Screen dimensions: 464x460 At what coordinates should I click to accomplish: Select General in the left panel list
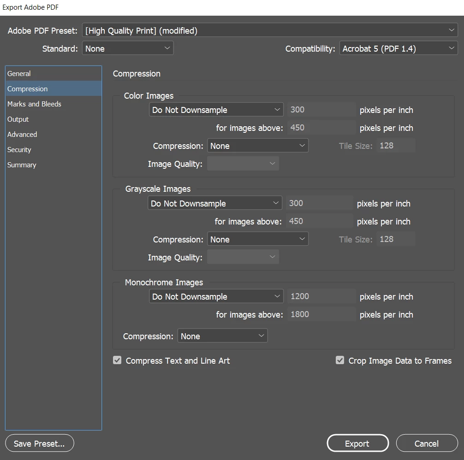(x=54, y=74)
